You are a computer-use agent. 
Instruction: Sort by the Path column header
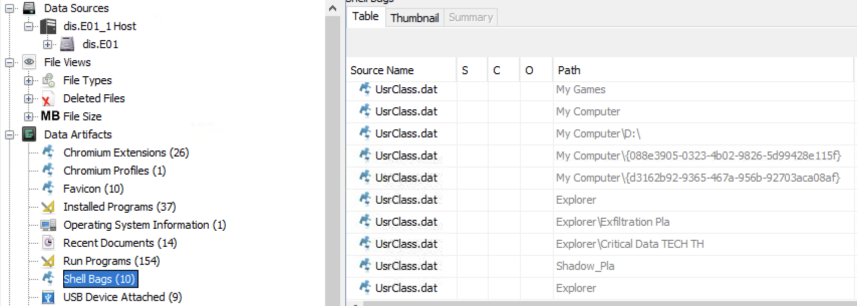pos(568,70)
